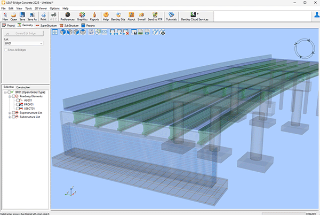This screenshot has width=320, height=215.
Task: Collapse the Roadway Elements tree node
Action: [10, 96]
